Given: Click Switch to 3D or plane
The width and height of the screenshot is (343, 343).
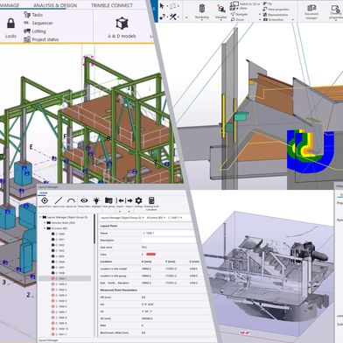Looking at the screenshot, I should click(244, 6).
